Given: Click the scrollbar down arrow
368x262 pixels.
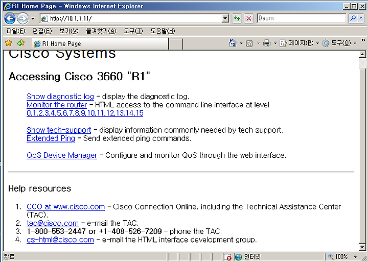Looking at the screenshot, I should (362, 247).
